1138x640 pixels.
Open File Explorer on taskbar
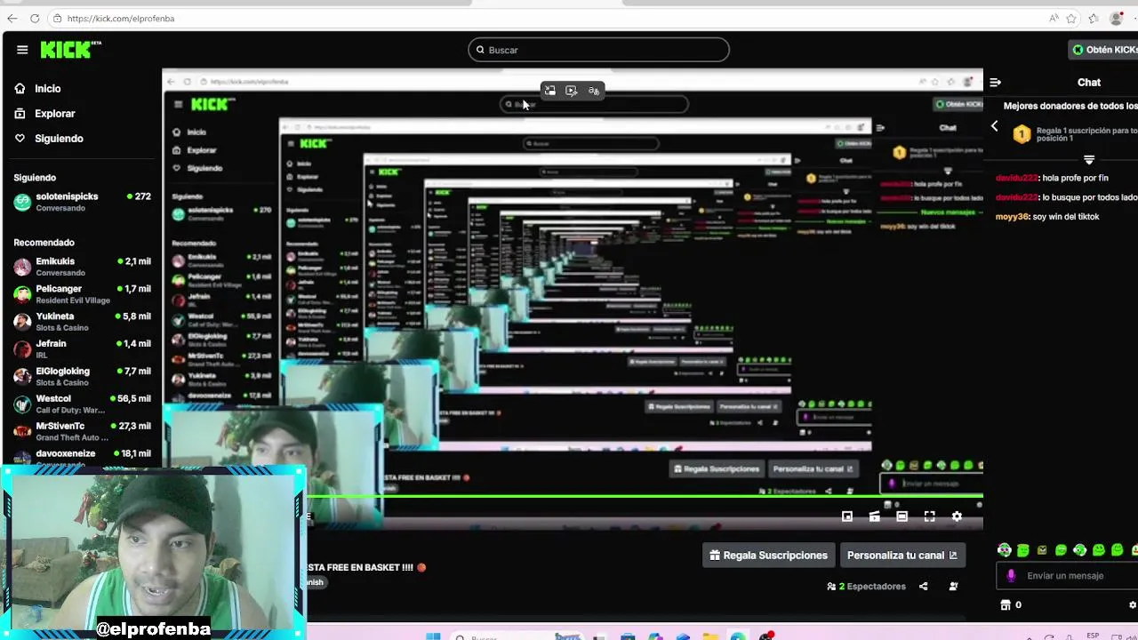(x=710, y=636)
